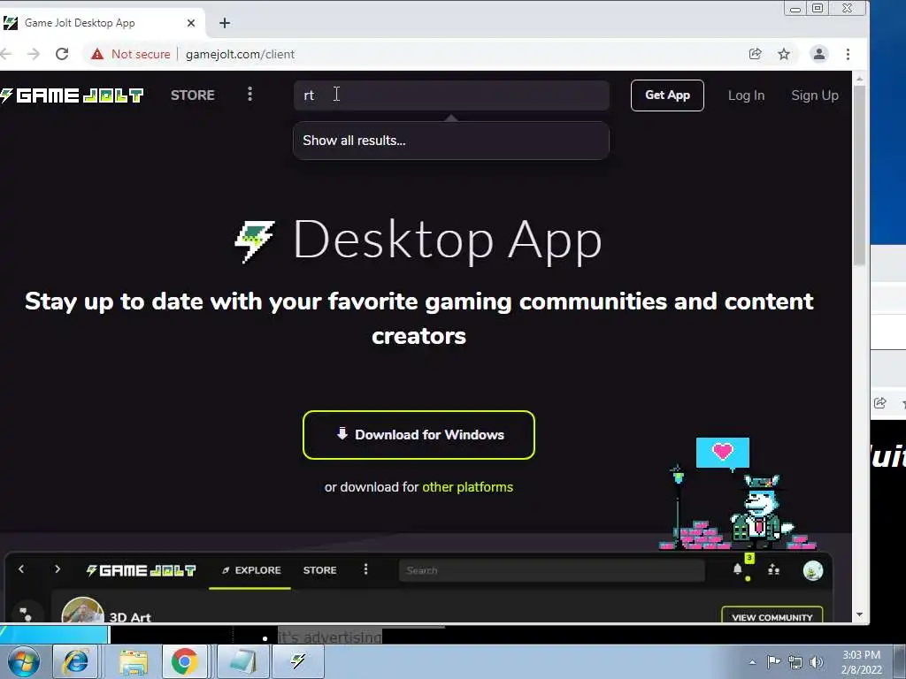
Task: Open the Game Jolt client taskbar icon
Action: [297, 661]
